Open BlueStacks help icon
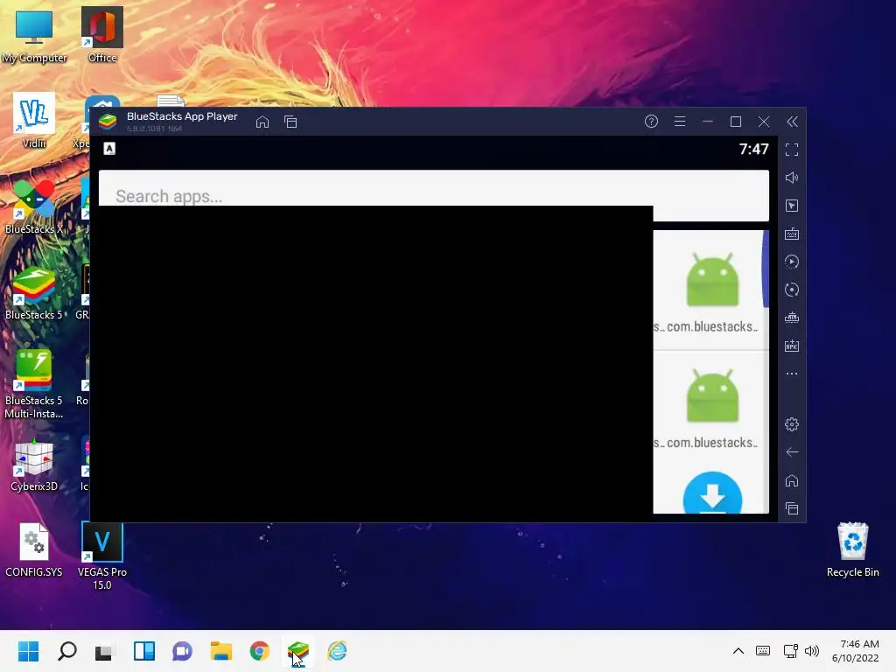This screenshot has width=896, height=672. coord(651,121)
